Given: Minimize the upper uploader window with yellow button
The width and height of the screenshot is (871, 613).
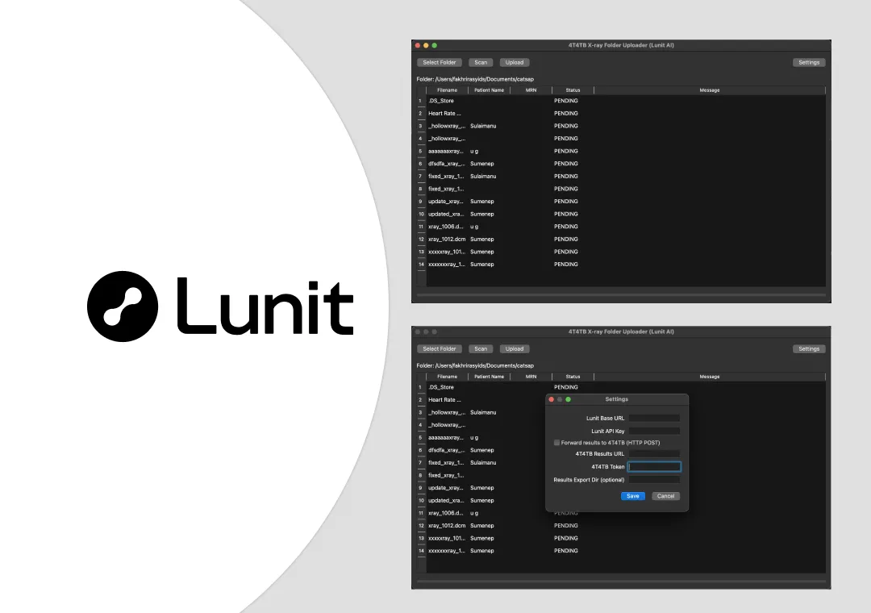Looking at the screenshot, I should [426, 46].
